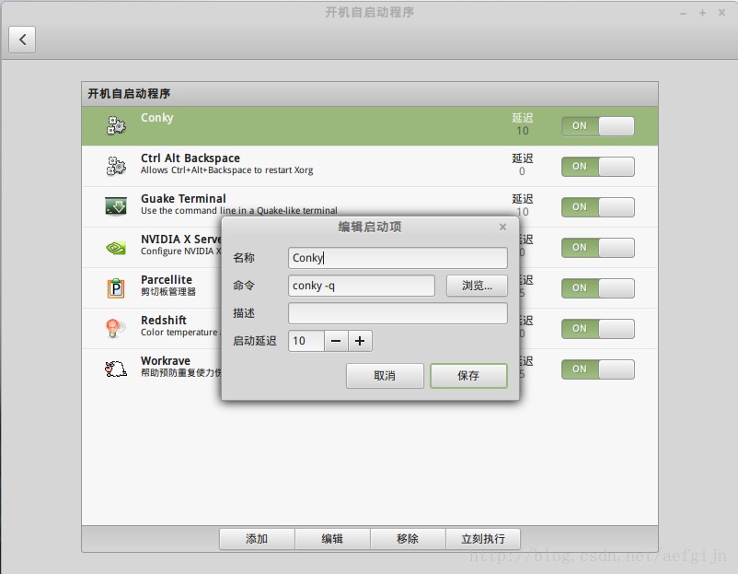
Task: Disable Ctrl Alt Backspace startup switch
Action: coord(598,167)
